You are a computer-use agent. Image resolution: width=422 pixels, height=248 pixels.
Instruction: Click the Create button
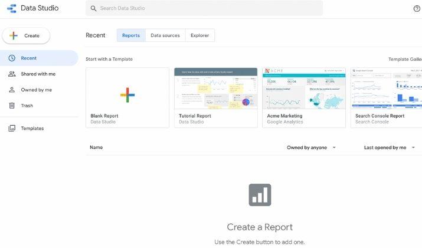[26, 35]
